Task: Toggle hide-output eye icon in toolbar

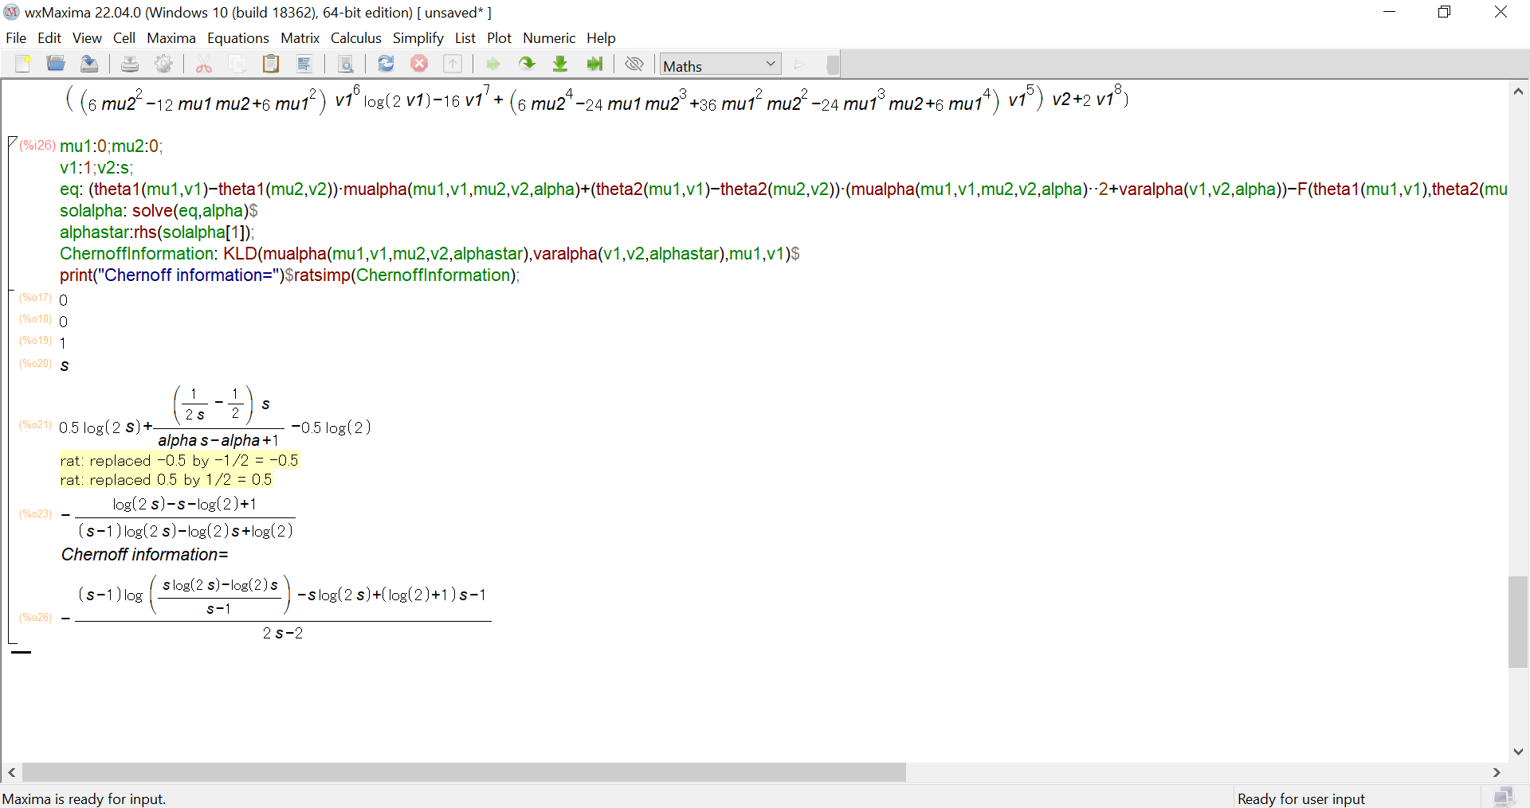Action: [x=634, y=64]
